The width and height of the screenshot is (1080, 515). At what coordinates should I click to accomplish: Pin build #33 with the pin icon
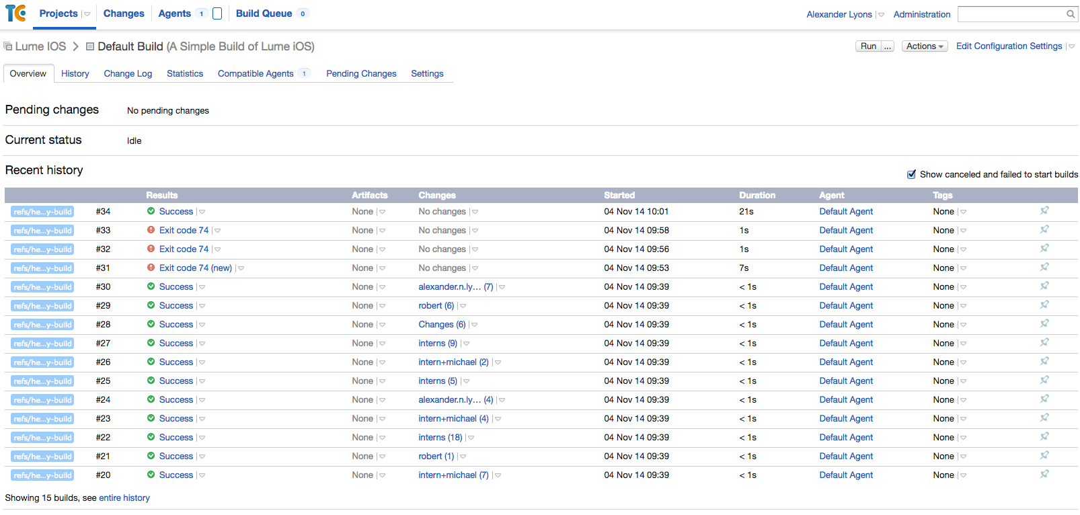(1044, 230)
